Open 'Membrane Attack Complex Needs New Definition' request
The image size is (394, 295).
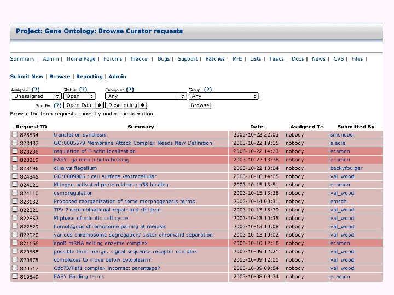pyautogui.click(x=133, y=143)
